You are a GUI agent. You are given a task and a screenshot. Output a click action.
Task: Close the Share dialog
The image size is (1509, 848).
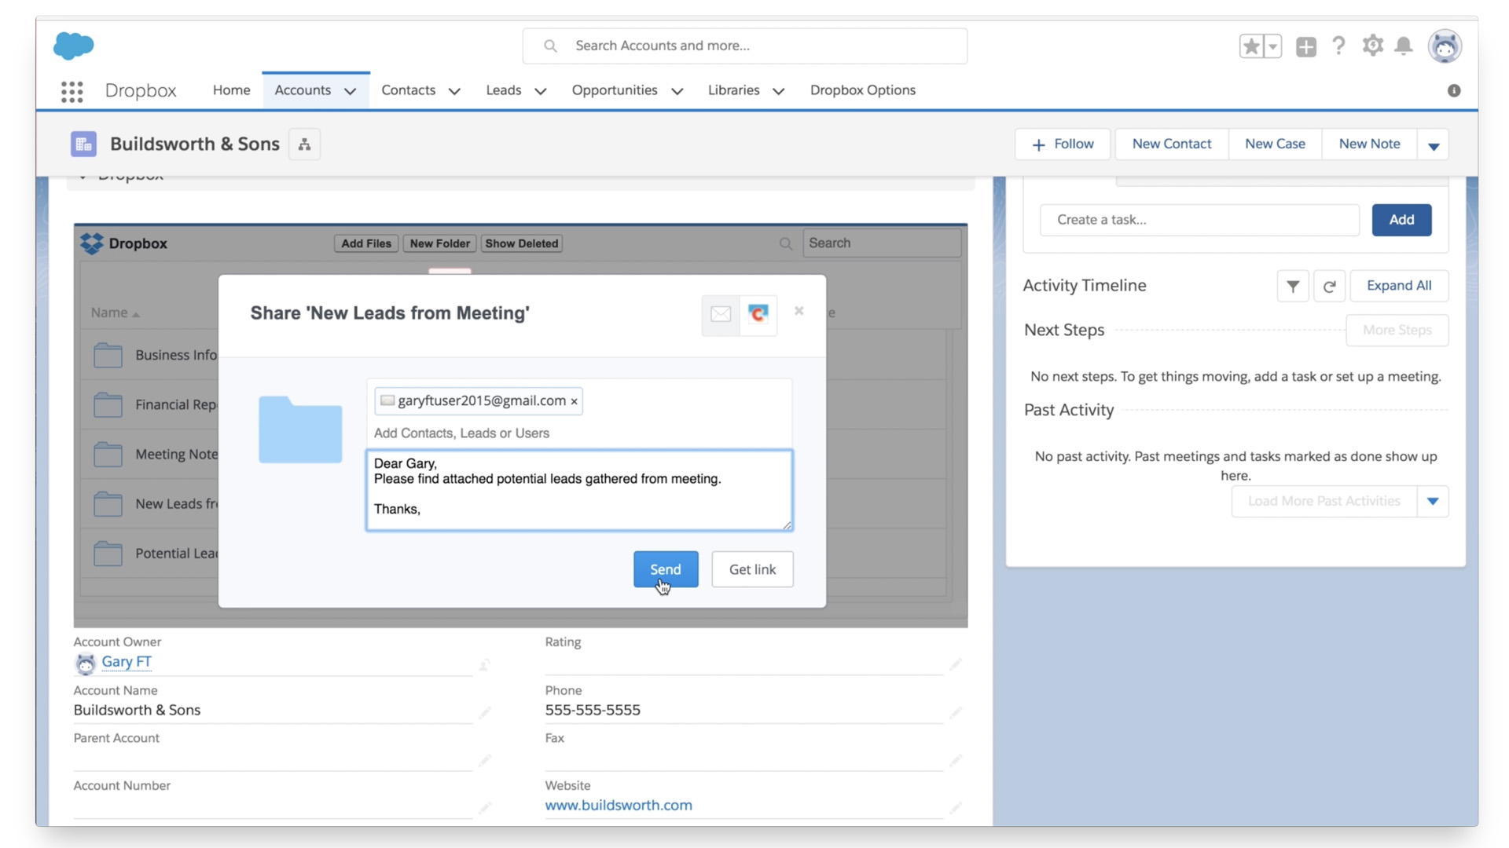tap(799, 311)
